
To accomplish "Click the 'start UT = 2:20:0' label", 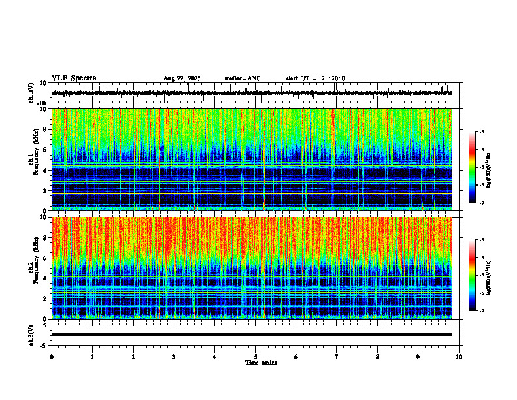I will click(315, 78).
